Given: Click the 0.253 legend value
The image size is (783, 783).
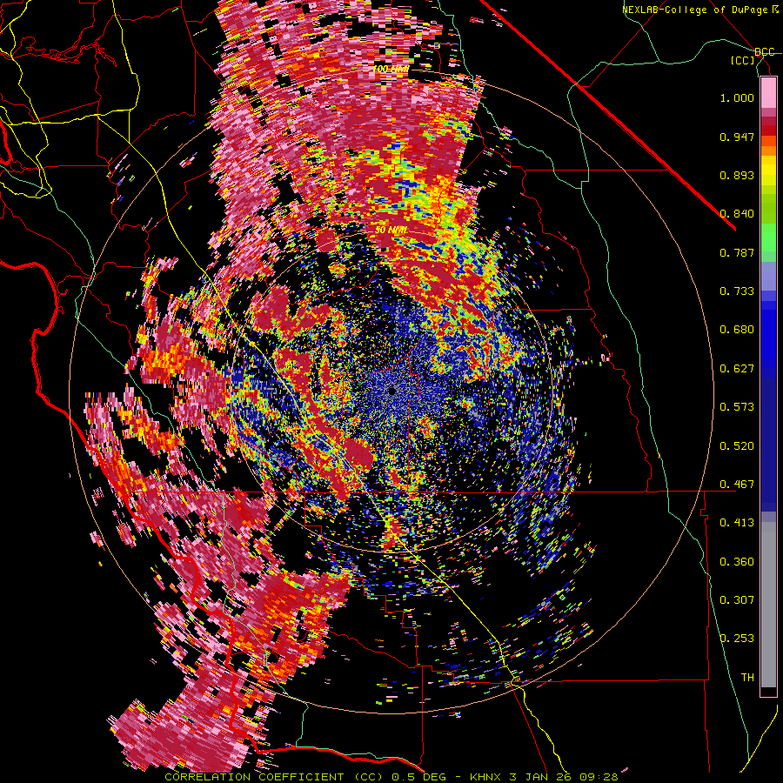Looking at the screenshot, I should 737,639.
